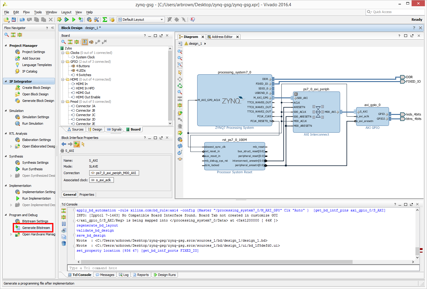
Task: Click the Validate Design checkmark icon
Action: (180, 133)
